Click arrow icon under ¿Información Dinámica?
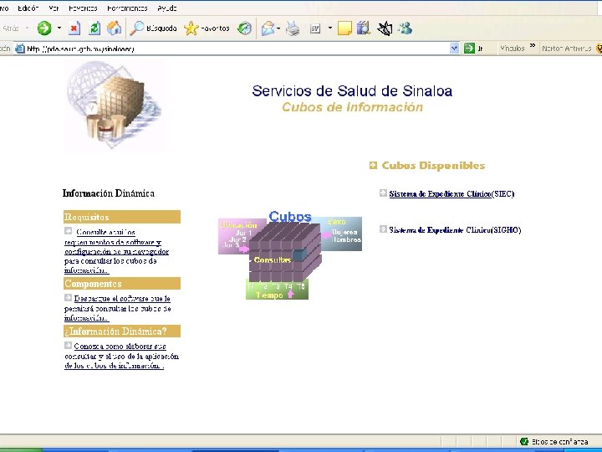 pyautogui.click(x=68, y=345)
